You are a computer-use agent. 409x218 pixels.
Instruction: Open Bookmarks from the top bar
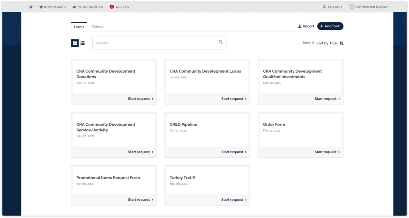coord(52,7)
